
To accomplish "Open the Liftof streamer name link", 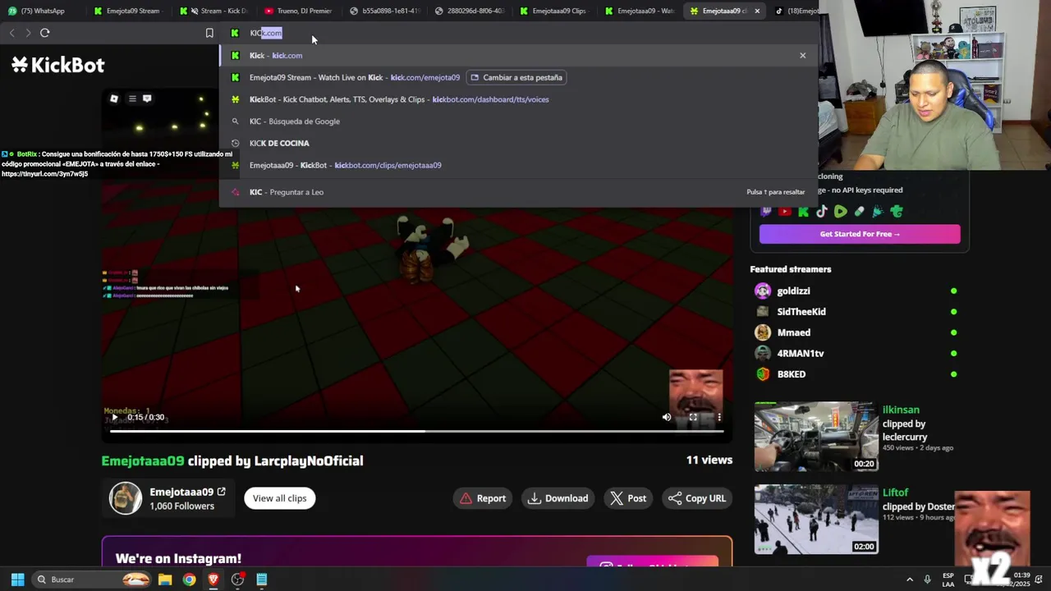I will pos(896,492).
